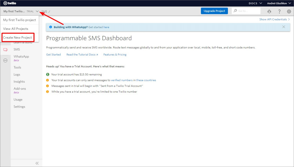The height and width of the screenshot is (167, 294).
Task: Select the Programmable SMS chat icon
Action: [5, 50]
